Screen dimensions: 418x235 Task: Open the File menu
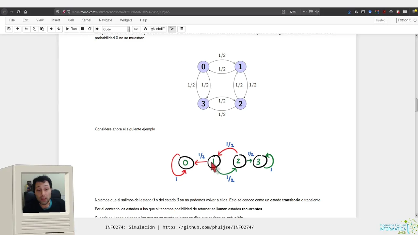[x=12, y=20]
